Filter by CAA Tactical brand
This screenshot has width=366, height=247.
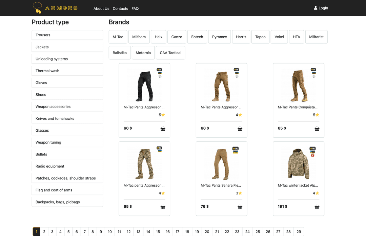tap(170, 53)
